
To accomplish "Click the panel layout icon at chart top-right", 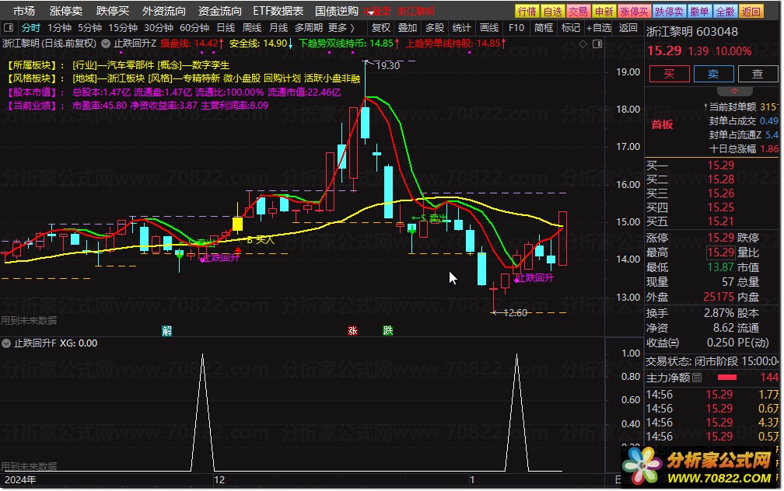I will pos(597,44).
